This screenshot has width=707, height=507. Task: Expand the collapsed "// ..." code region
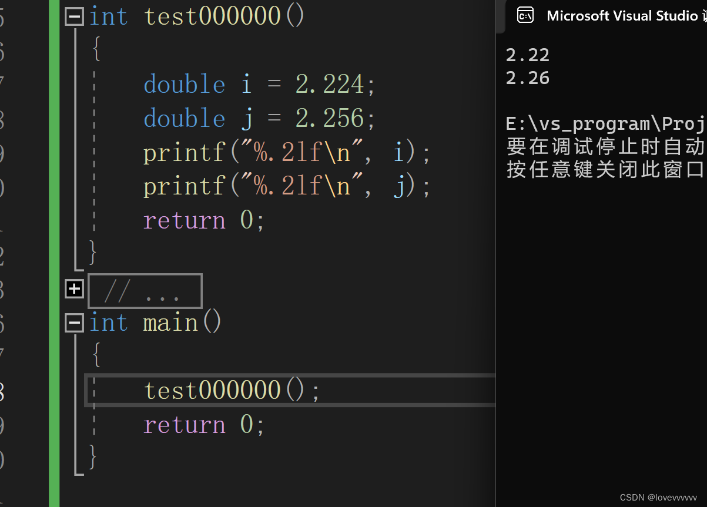click(x=74, y=288)
